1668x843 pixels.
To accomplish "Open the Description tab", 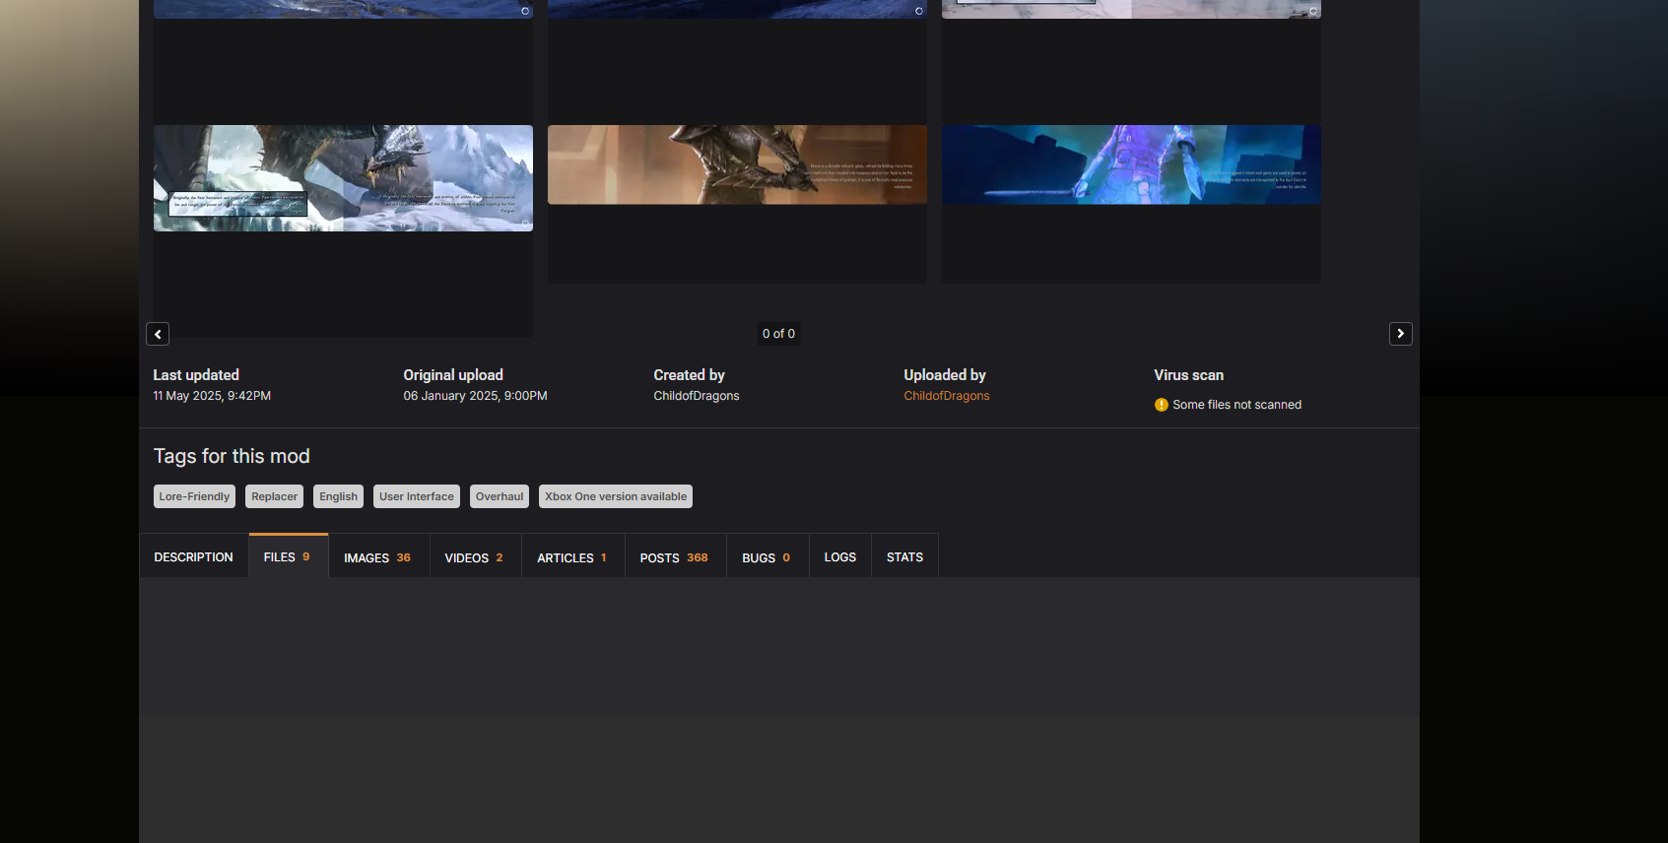I will pyautogui.click(x=194, y=557).
